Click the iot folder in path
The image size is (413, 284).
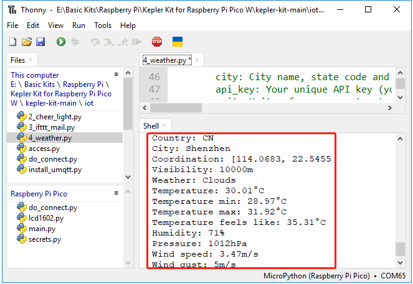click(89, 103)
